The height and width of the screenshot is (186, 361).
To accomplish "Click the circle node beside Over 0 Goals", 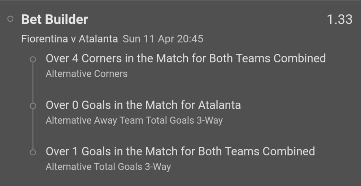I will click(x=33, y=106).
